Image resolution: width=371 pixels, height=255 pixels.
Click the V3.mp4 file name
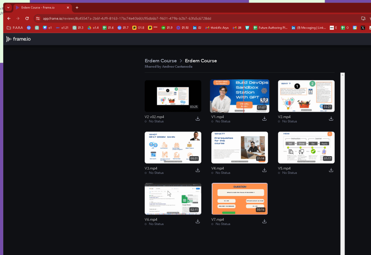151,168
